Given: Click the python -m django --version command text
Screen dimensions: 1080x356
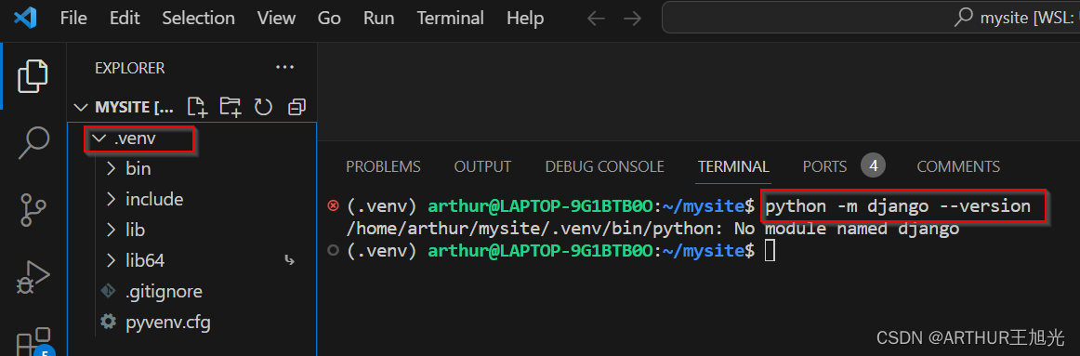Looking at the screenshot, I should (x=898, y=206).
